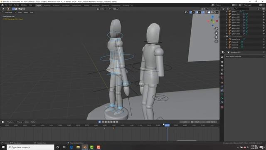
Task: Click the Windows Start button
Action: tap(3, 147)
